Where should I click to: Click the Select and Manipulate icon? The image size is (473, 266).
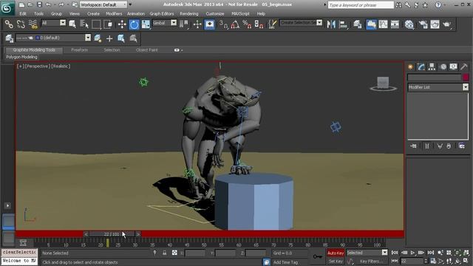(x=197, y=24)
